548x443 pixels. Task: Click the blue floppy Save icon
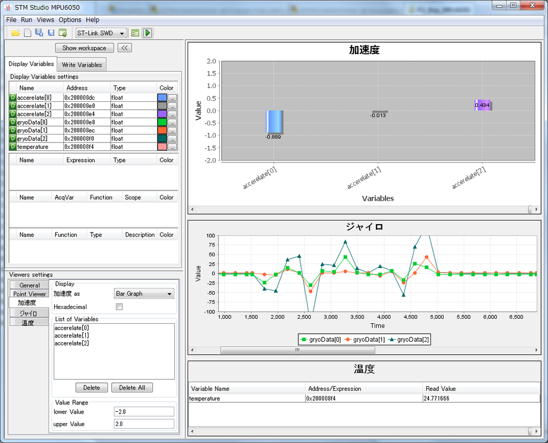[51, 33]
